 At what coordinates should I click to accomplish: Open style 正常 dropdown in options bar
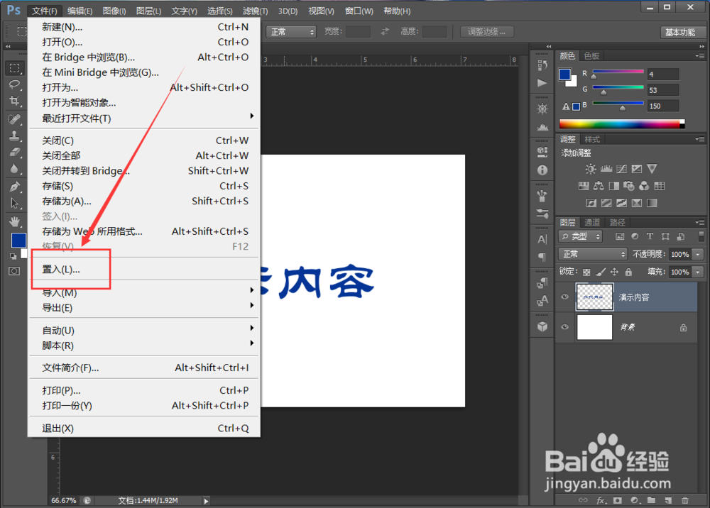tap(290, 32)
